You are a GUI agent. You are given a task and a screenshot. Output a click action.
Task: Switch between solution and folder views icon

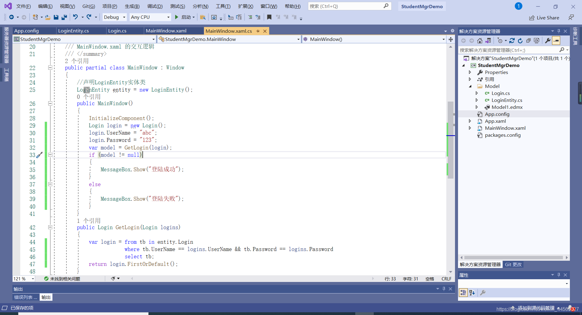pos(488,41)
